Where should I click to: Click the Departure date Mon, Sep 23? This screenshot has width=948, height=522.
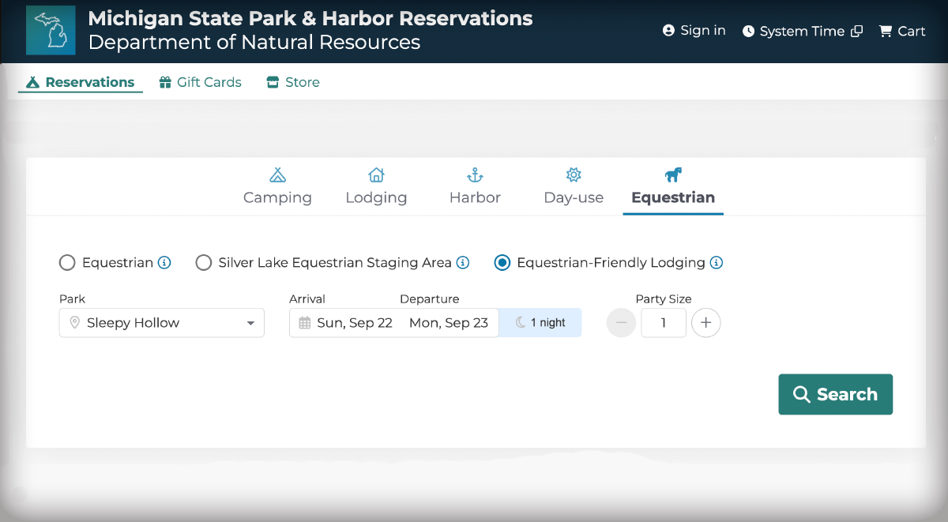pos(449,323)
